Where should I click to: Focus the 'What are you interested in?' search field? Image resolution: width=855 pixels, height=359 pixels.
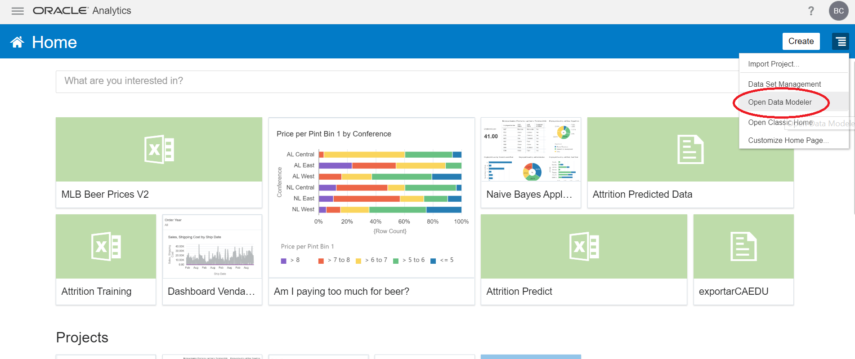pos(398,81)
